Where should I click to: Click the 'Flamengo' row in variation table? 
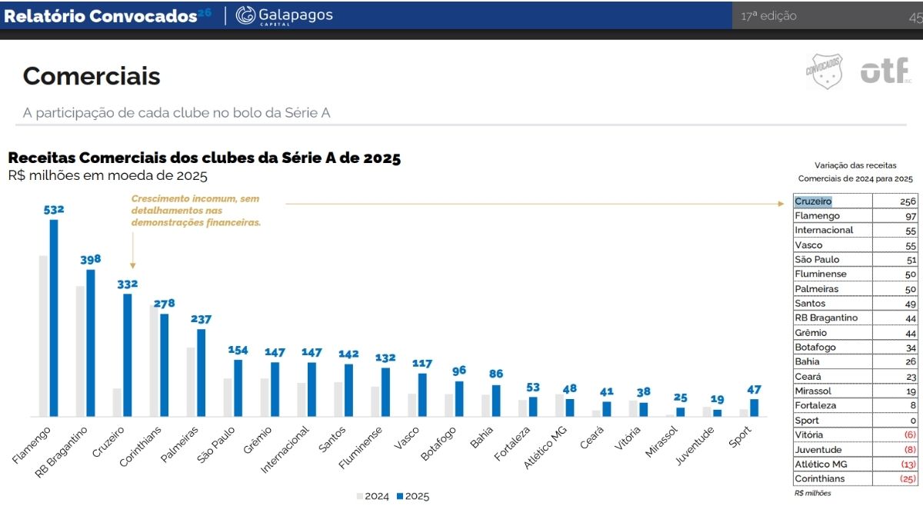pos(855,215)
